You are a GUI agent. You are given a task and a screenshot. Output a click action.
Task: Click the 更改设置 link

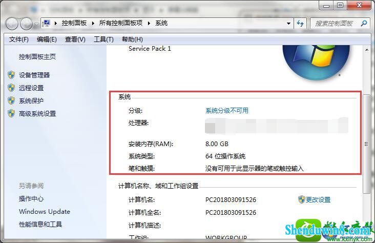(318, 199)
